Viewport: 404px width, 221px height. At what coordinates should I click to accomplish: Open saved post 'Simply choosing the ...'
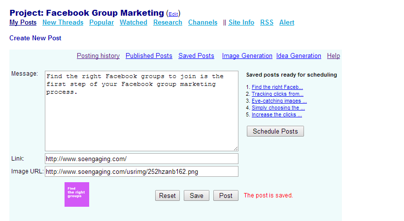(278, 108)
